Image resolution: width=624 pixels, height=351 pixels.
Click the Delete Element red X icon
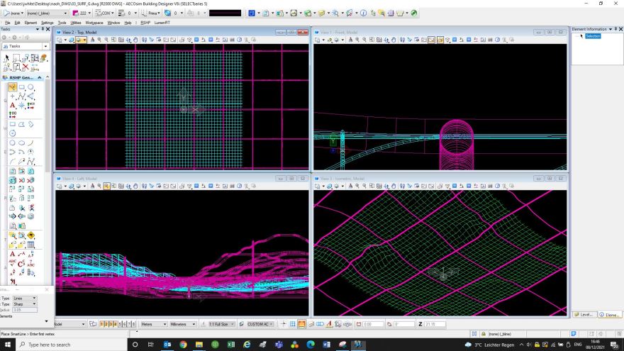tap(26, 67)
